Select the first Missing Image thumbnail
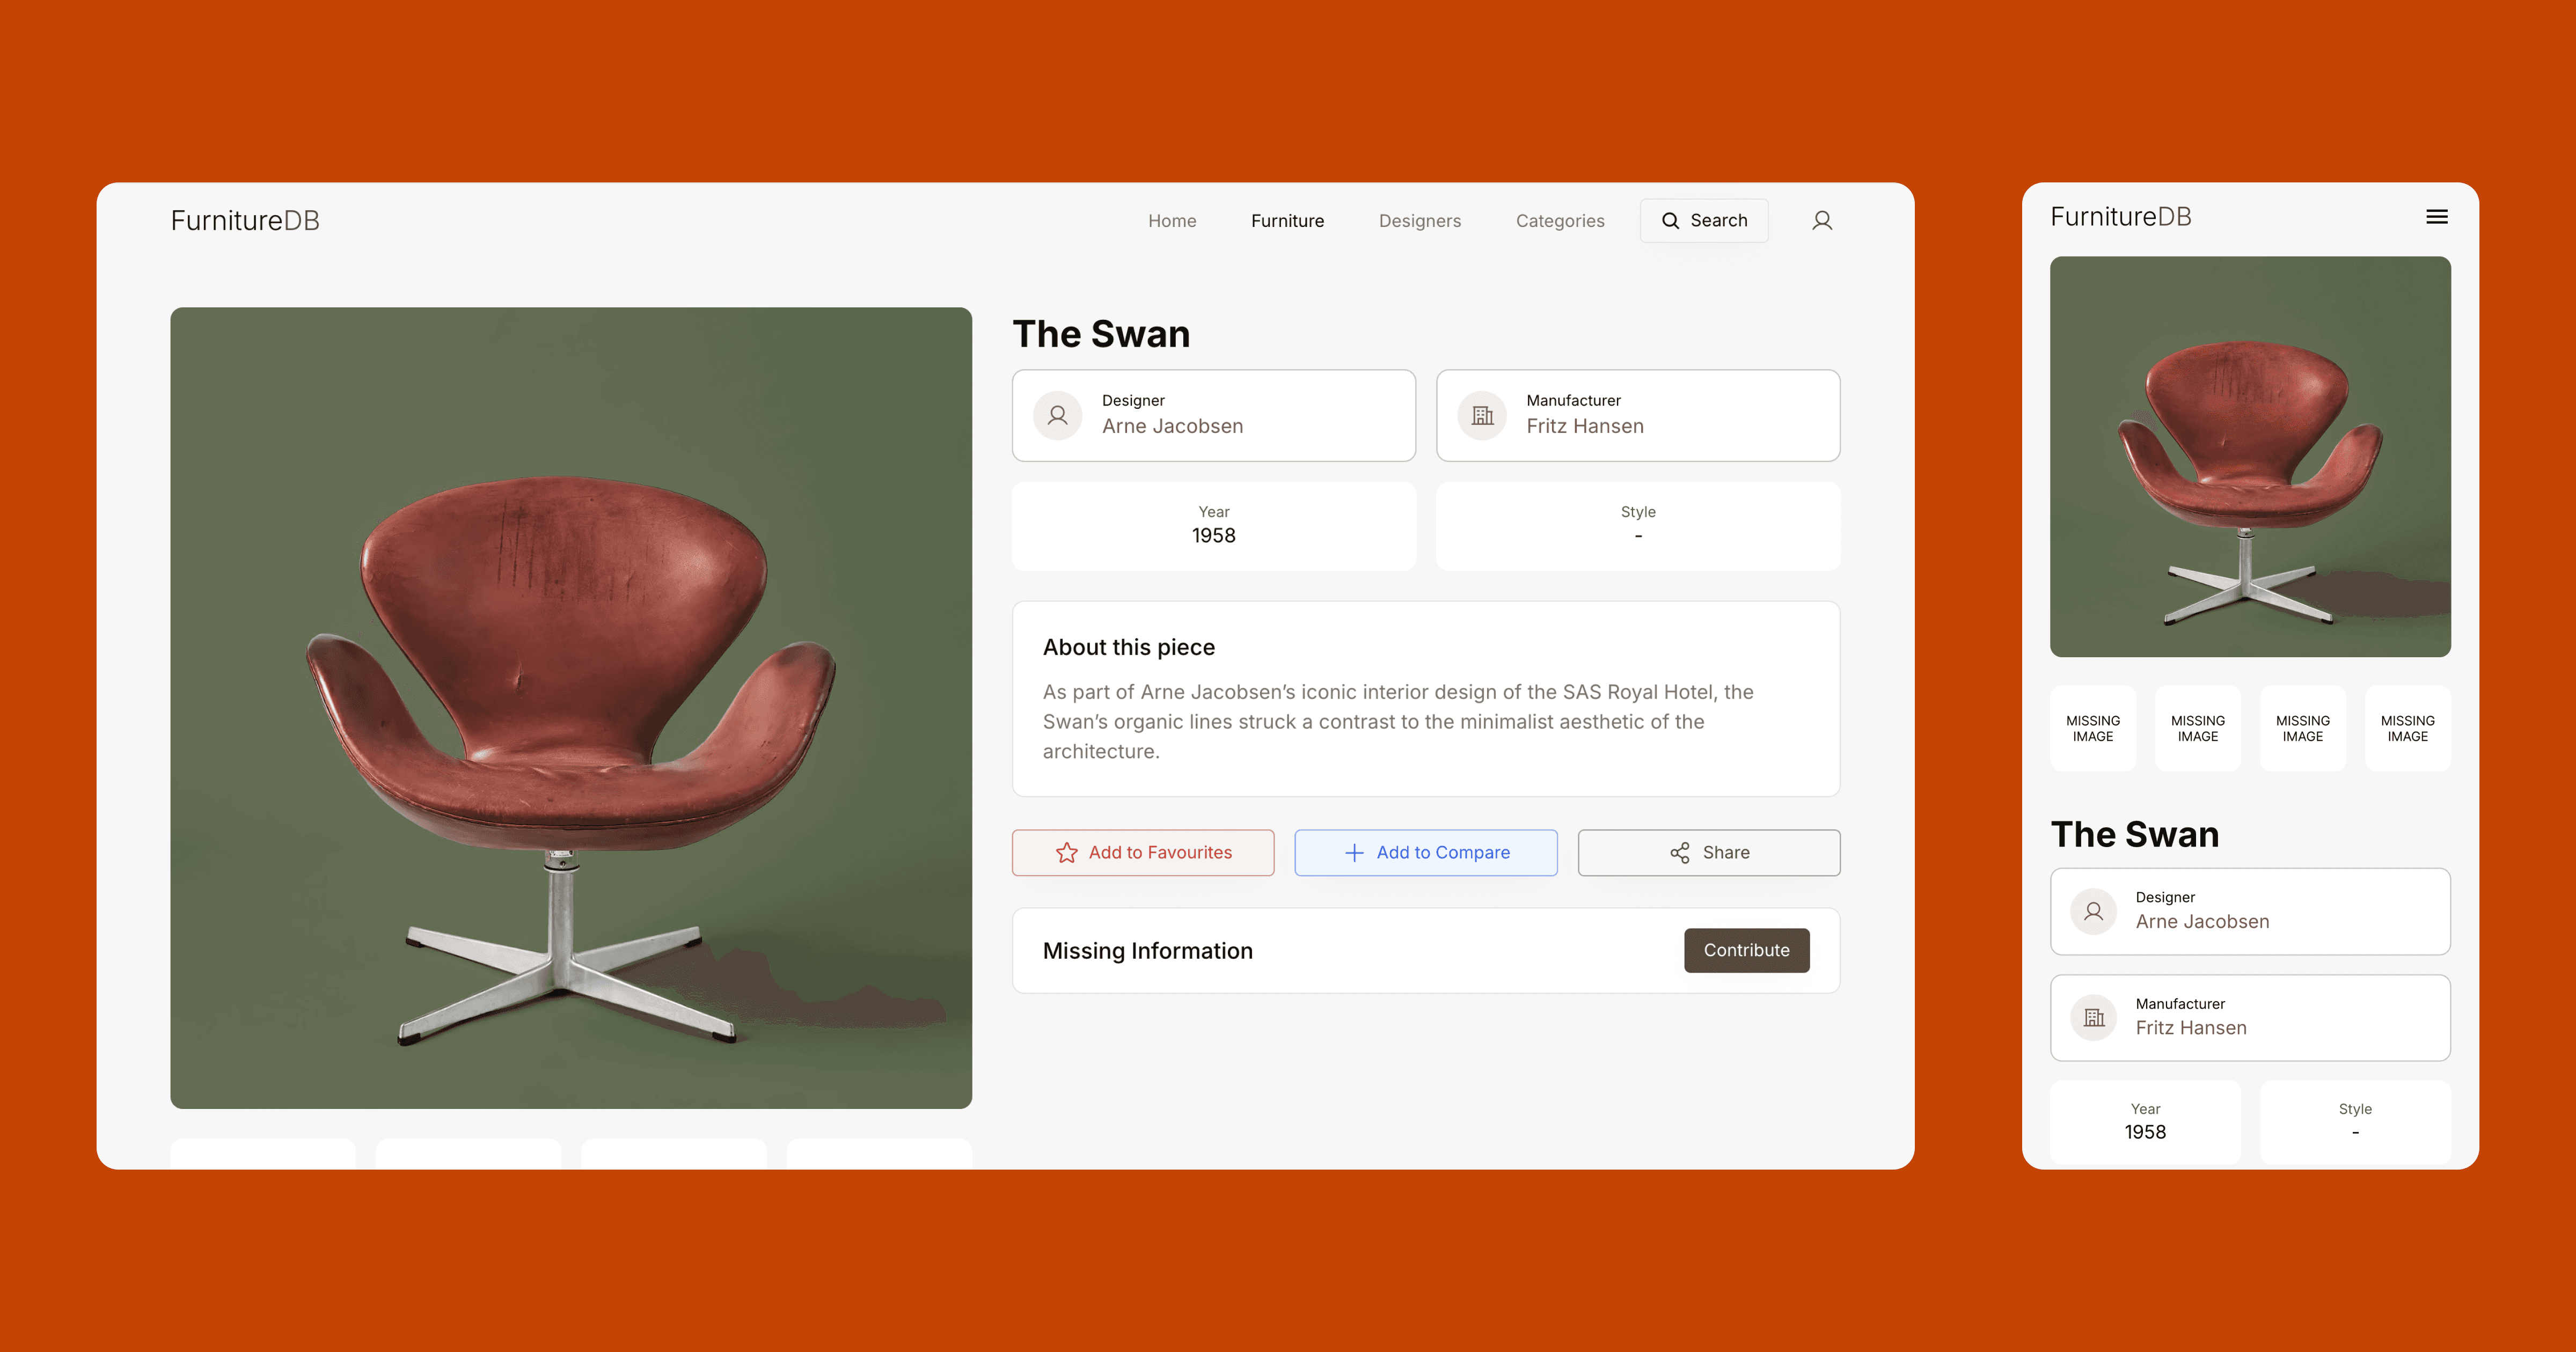This screenshot has height=1352, width=2576. (x=2092, y=728)
